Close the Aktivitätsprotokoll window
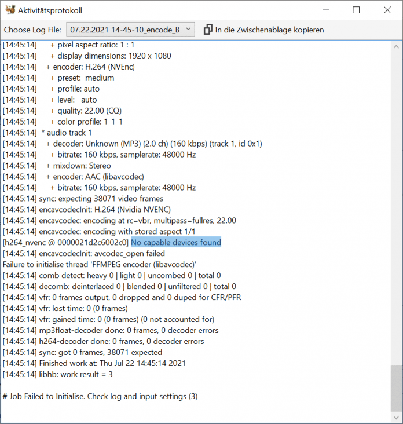403x424 pixels. point(387,10)
